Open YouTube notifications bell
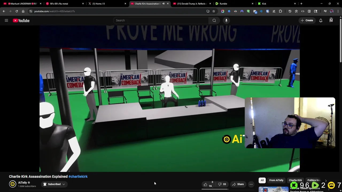 [x=321, y=21]
